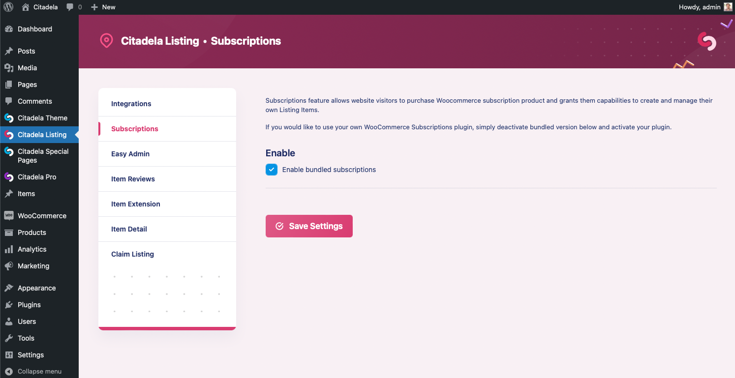Screen dimensions: 735x378
Task: Click the admin avatar thumbnail
Action: point(728,7)
